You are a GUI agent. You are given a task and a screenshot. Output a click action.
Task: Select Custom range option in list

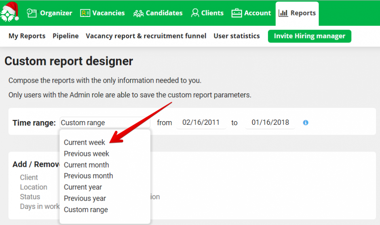[x=86, y=210]
